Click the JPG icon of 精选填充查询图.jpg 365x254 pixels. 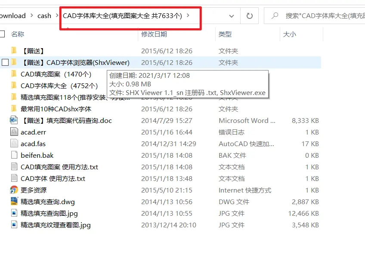(14, 213)
